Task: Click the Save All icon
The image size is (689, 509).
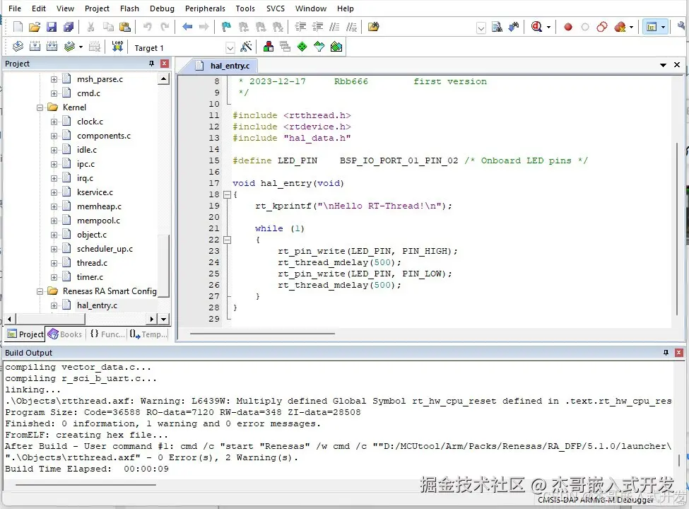Action: tap(69, 27)
